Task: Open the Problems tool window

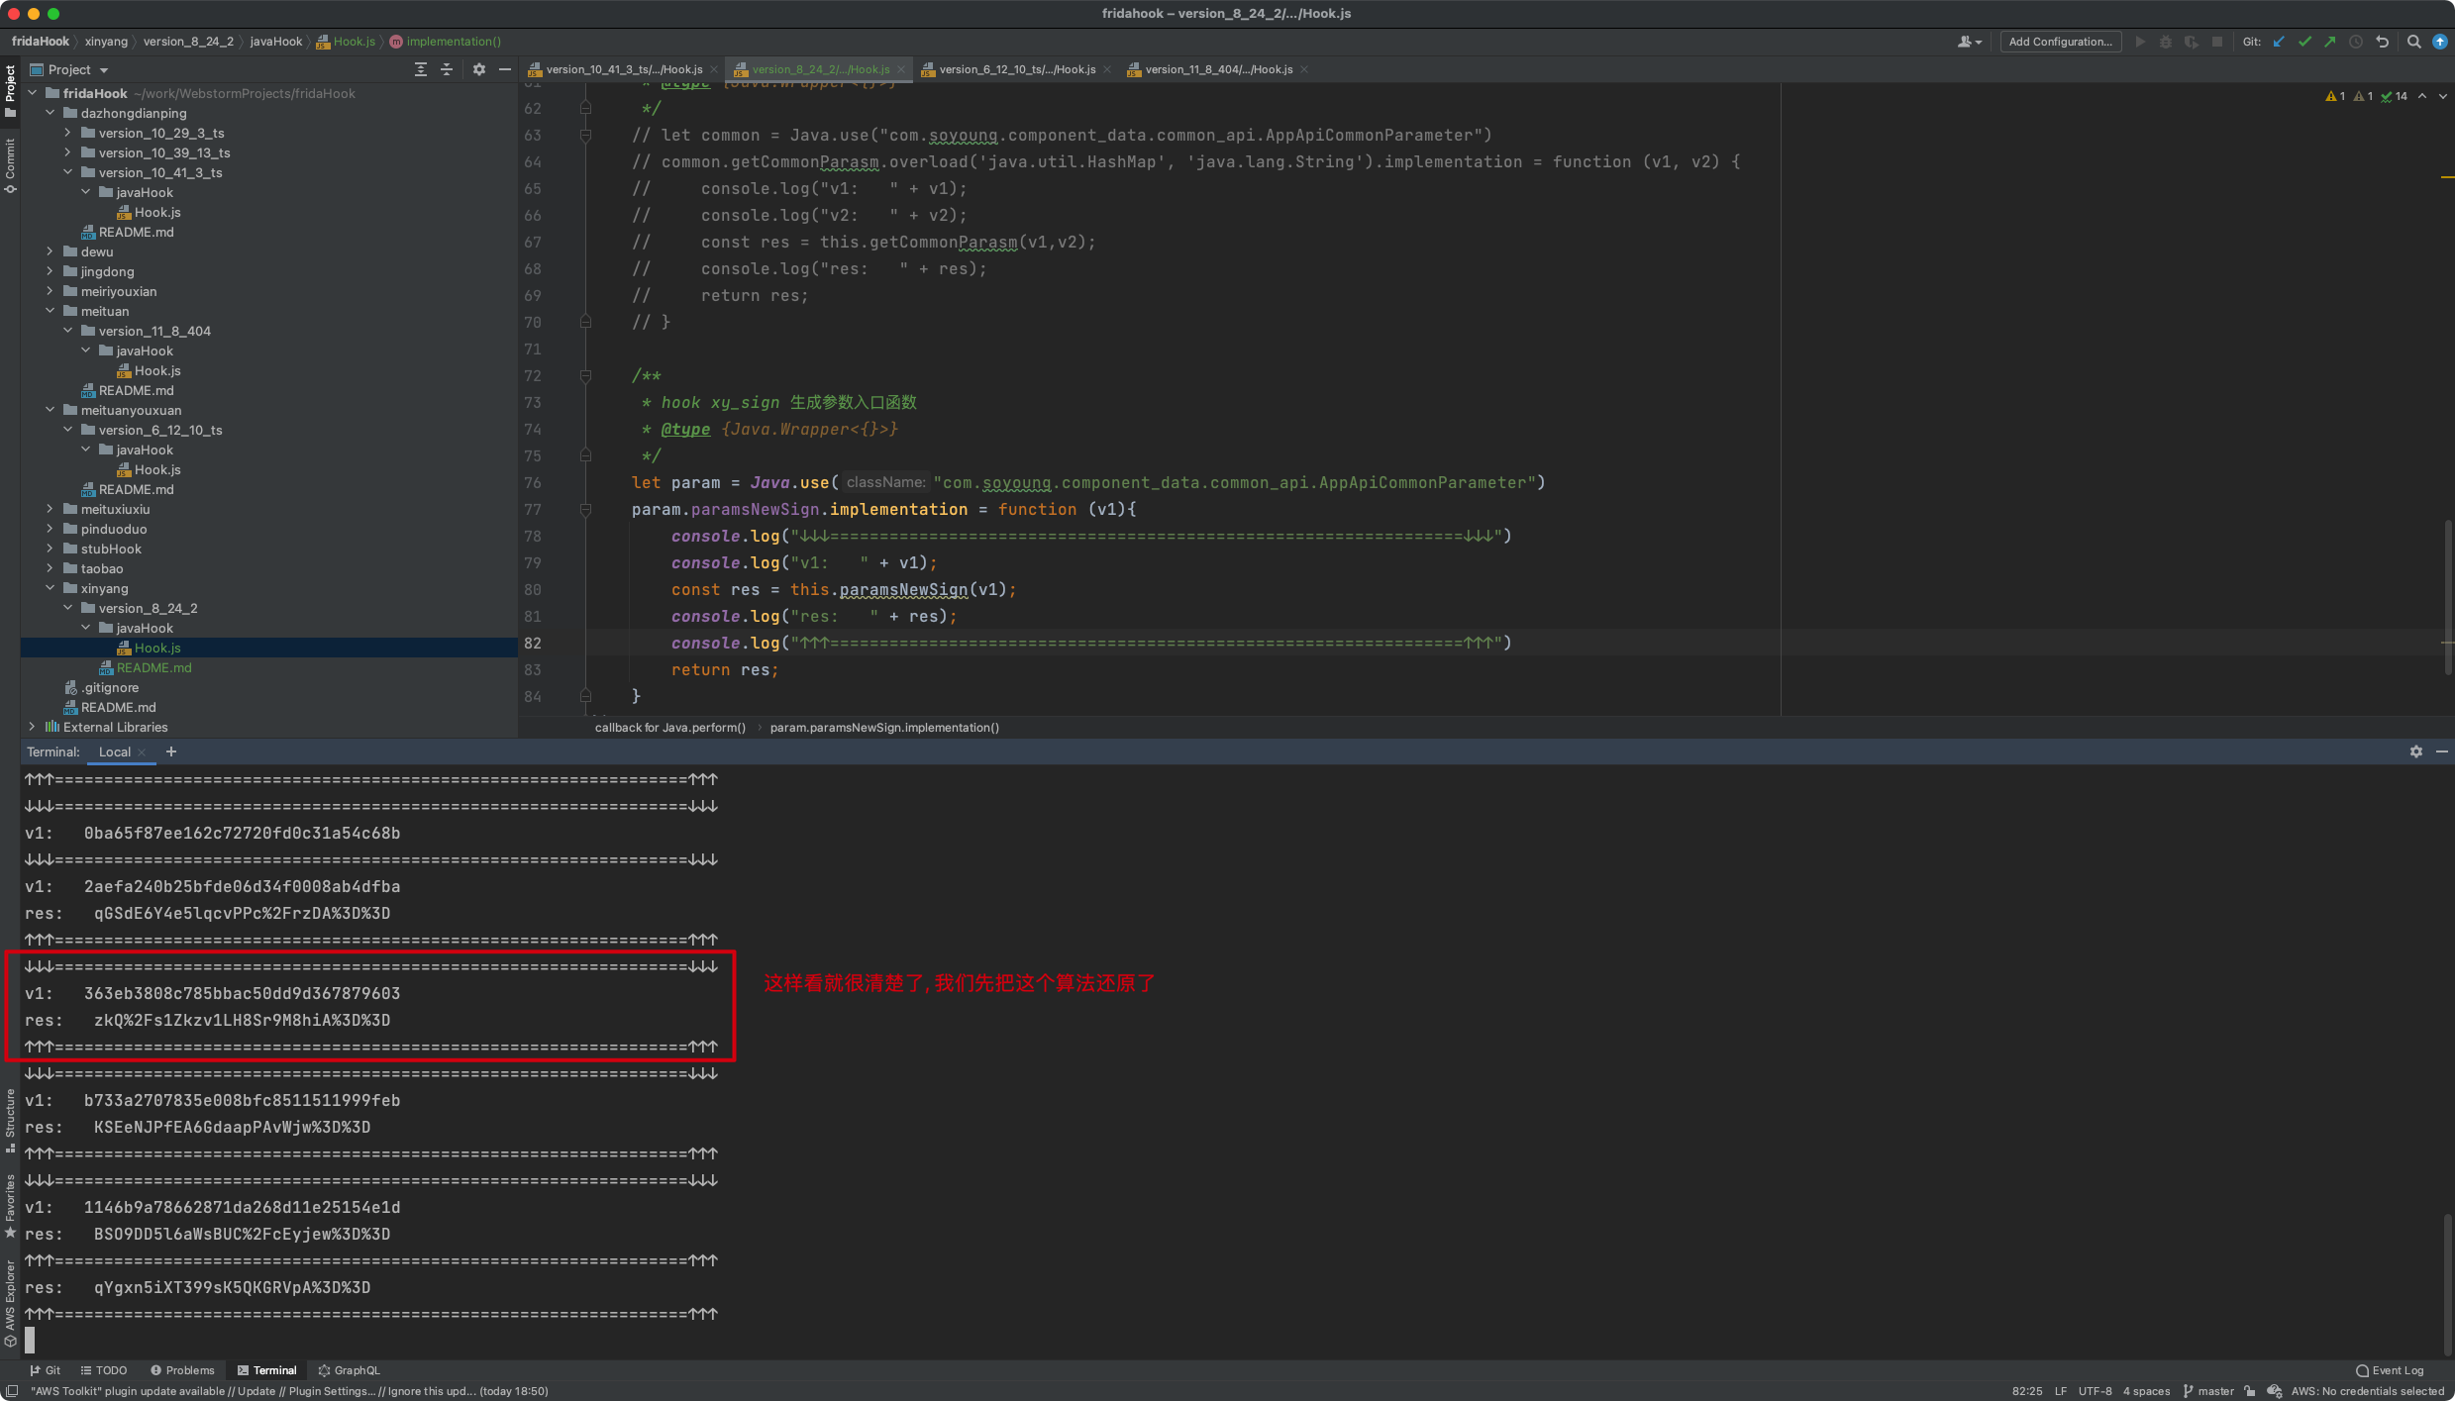Action: [x=182, y=1370]
